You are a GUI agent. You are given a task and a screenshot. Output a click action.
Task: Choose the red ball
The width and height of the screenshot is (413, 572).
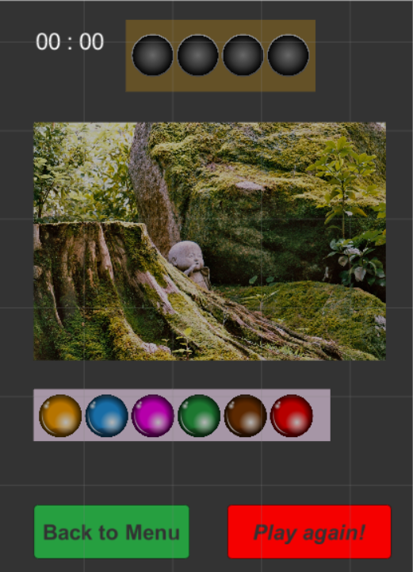[291, 416]
